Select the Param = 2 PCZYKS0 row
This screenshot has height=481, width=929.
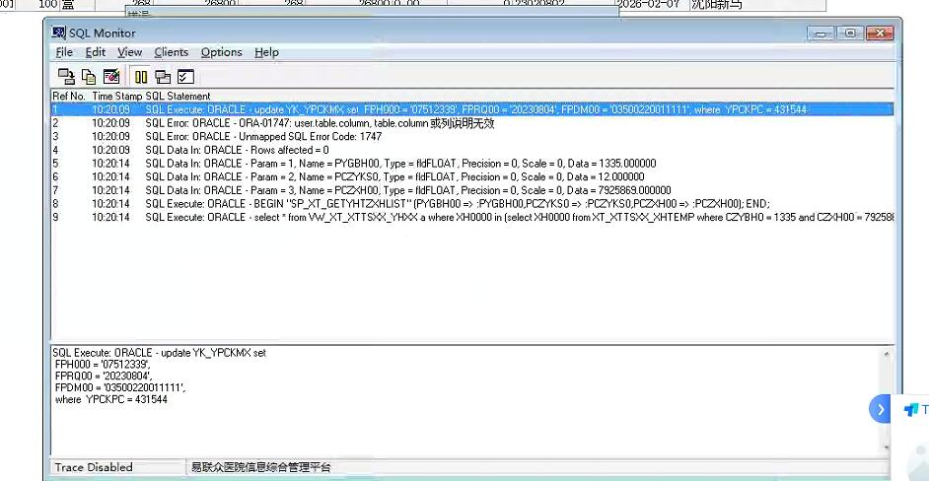point(472,176)
